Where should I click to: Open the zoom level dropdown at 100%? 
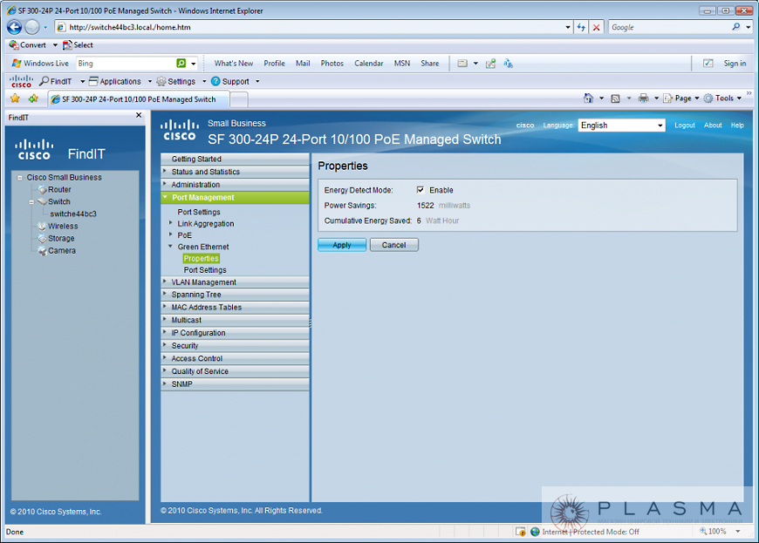pyautogui.click(x=738, y=532)
